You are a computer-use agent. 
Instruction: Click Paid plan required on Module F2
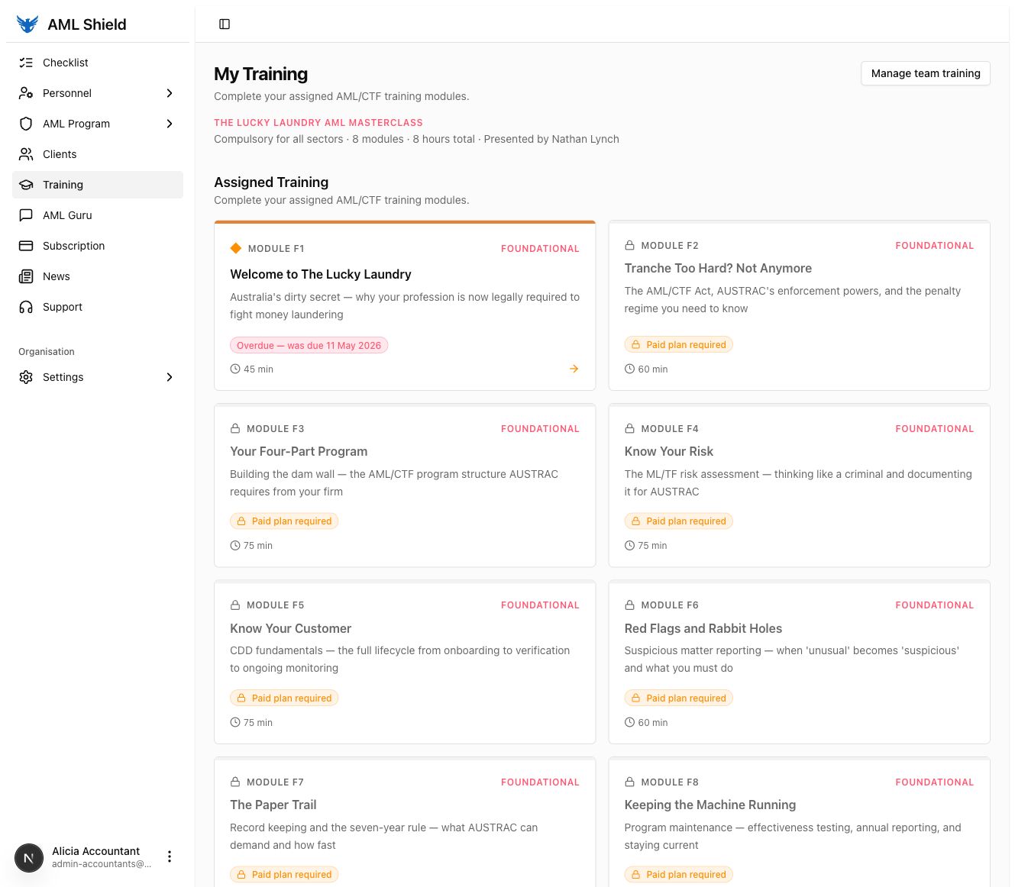(x=679, y=344)
